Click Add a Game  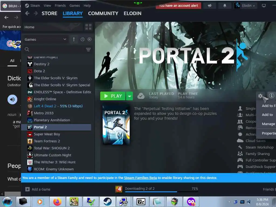[x=38, y=189]
